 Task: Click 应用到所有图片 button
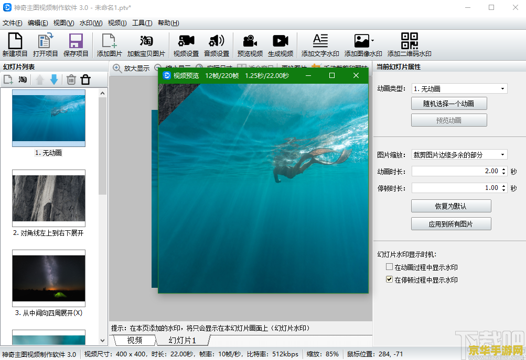451,224
